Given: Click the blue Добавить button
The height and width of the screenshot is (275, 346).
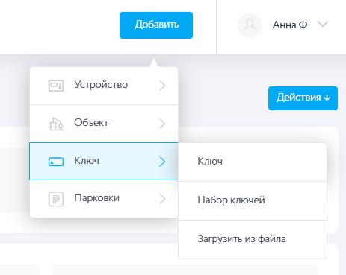Looking at the screenshot, I should (x=156, y=25).
